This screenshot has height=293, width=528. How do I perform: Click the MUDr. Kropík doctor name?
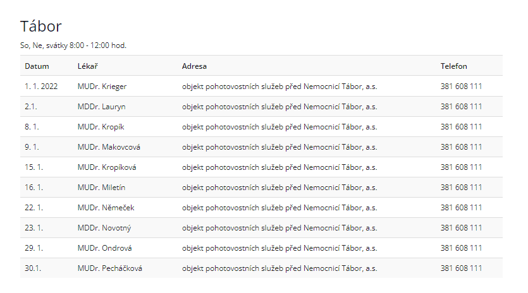point(101,127)
